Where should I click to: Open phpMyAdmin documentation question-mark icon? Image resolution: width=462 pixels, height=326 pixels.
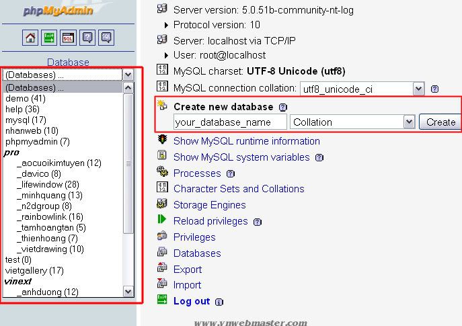[87, 38]
